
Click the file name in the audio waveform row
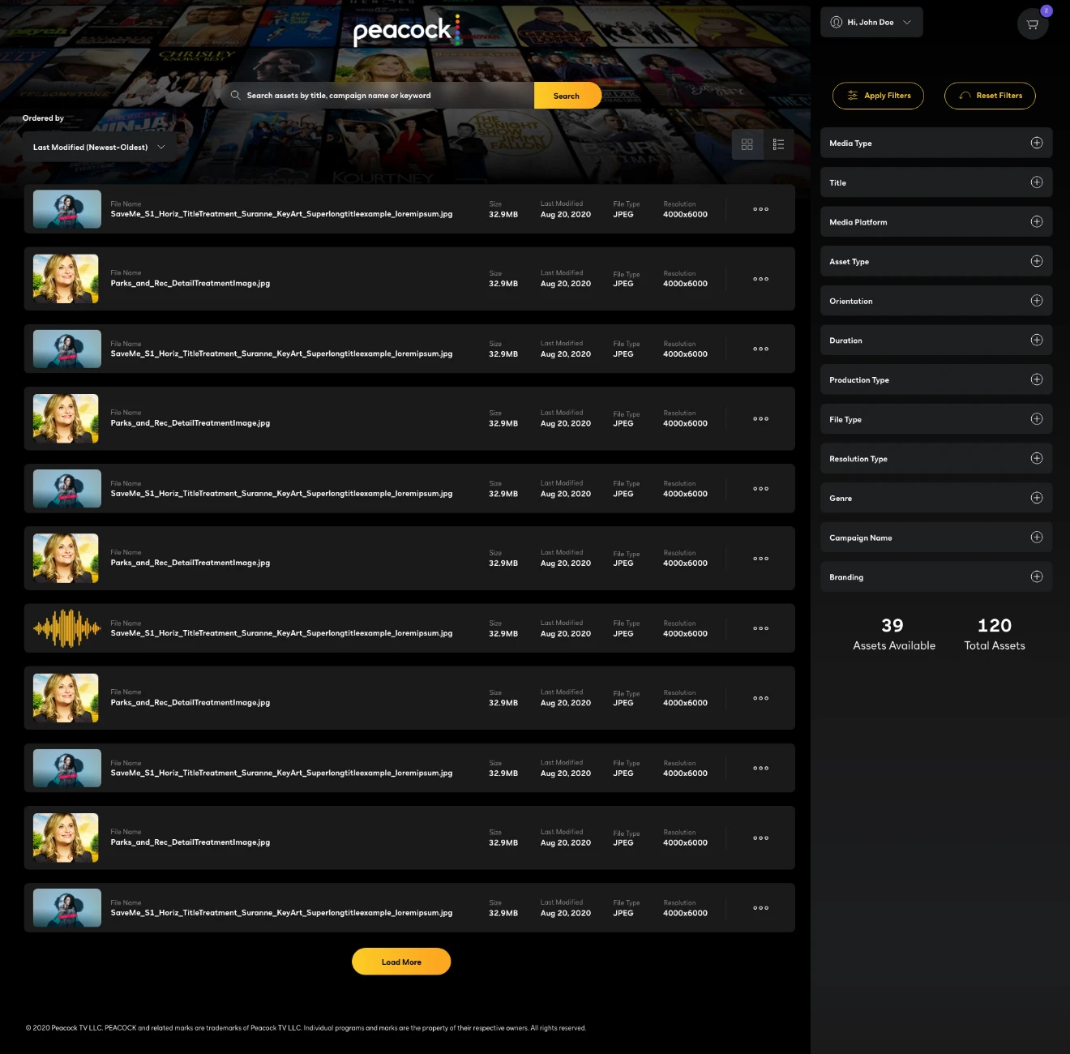pos(281,633)
